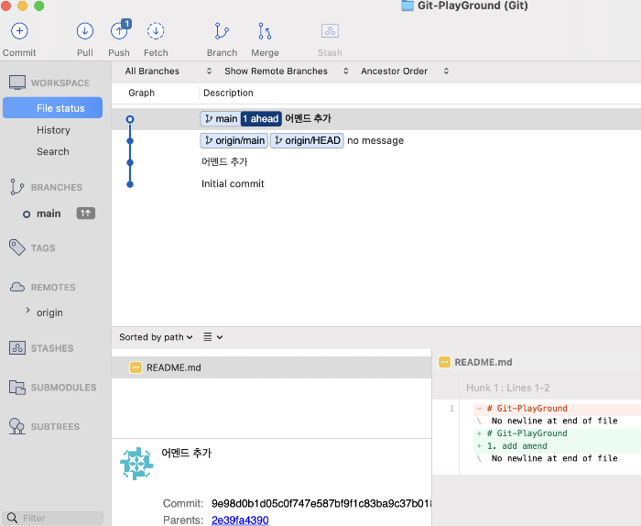The image size is (641, 526).
Task: Click the Stash toolbar icon
Action: coord(330,30)
